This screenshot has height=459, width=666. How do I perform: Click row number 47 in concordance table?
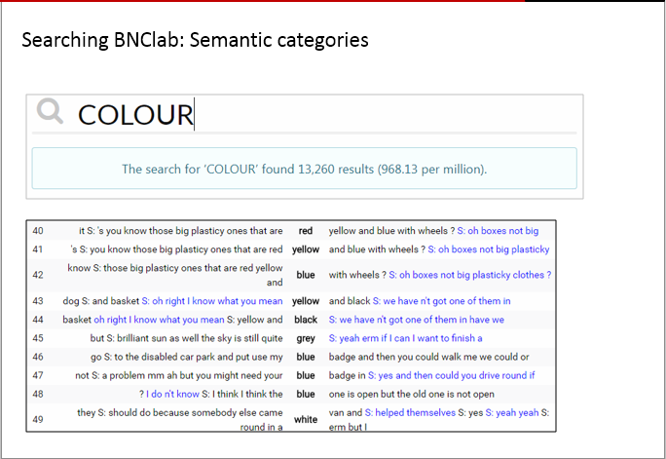coord(38,375)
